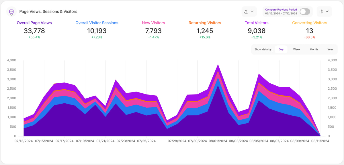Click the Overall Visitor Sessions metric label
The width and height of the screenshot is (344, 165).
tap(97, 23)
